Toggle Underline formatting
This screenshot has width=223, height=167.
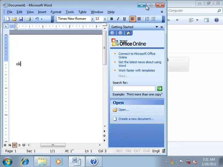[x=124, y=19]
